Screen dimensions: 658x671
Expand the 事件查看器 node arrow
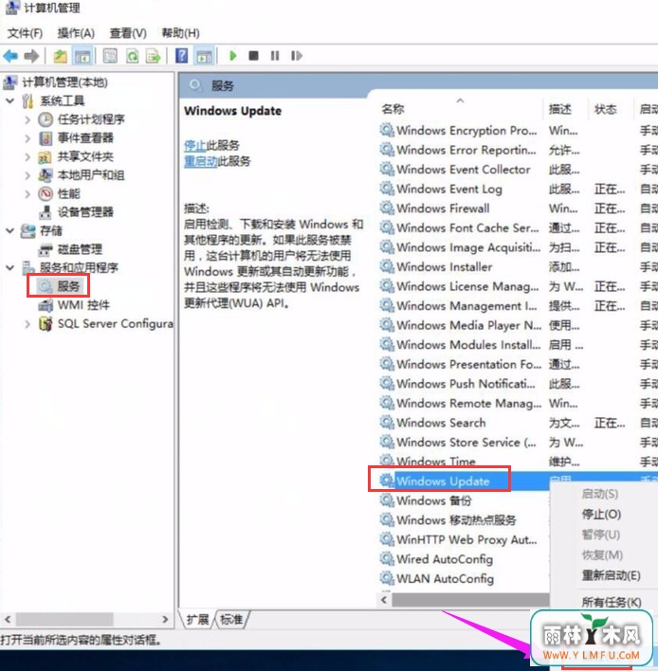(x=27, y=138)
